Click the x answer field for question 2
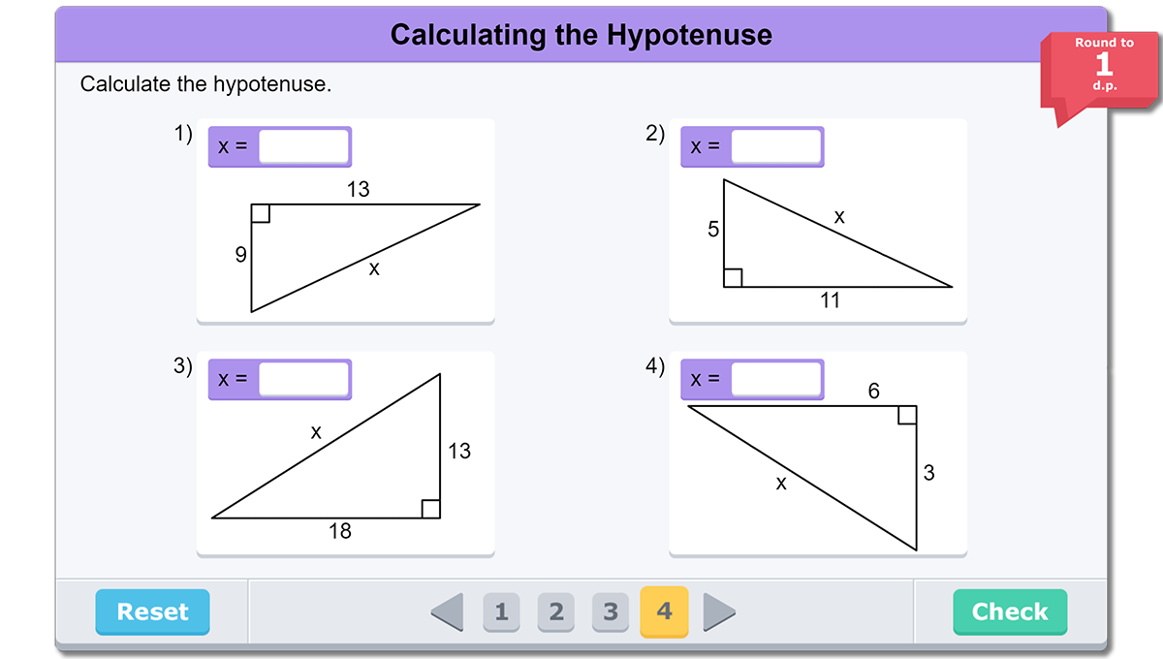1163x659 pixels. pyautogui.click(x=775, y=147)
